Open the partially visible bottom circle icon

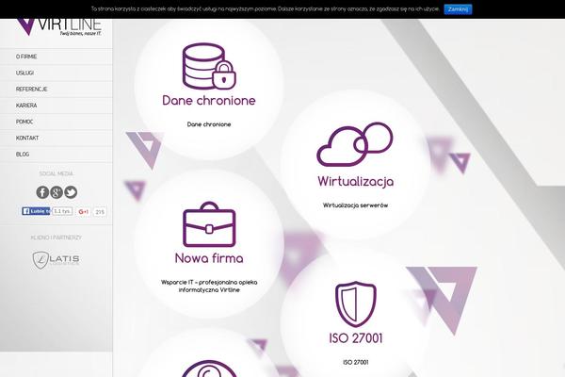click(x=209, y=368)
